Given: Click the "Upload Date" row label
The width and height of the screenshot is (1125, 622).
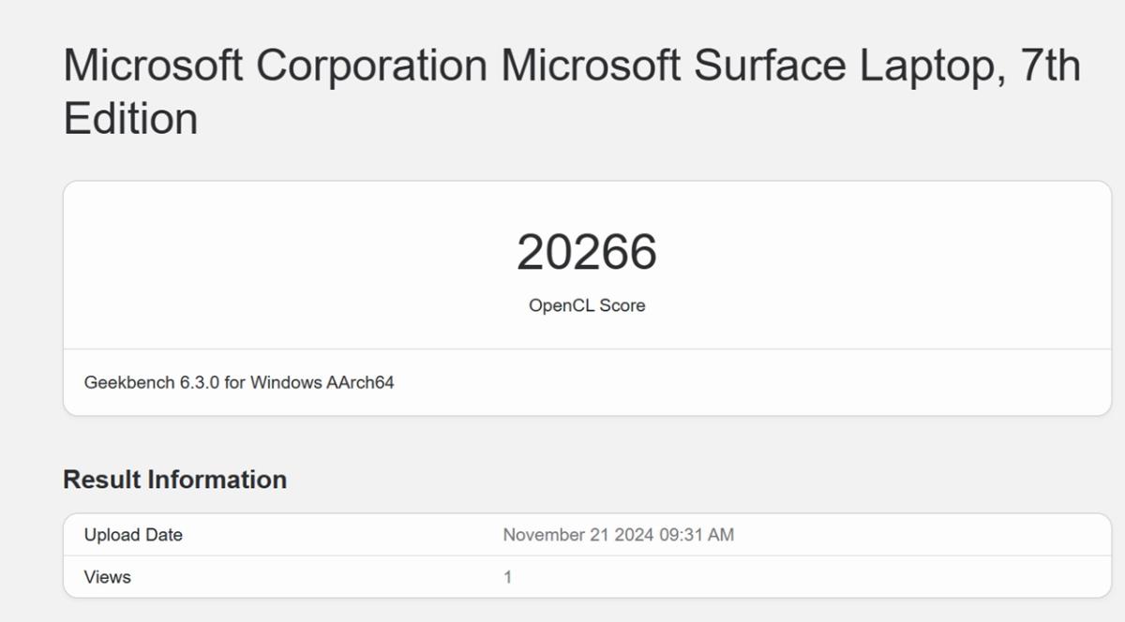Looking at the screenshot, I should click(x=133, y=535).
